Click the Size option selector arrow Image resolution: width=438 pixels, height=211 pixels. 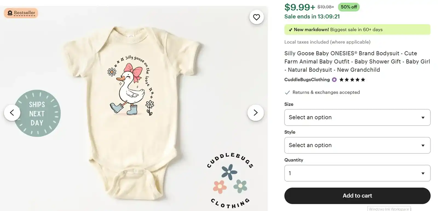(x=423, y=117)
